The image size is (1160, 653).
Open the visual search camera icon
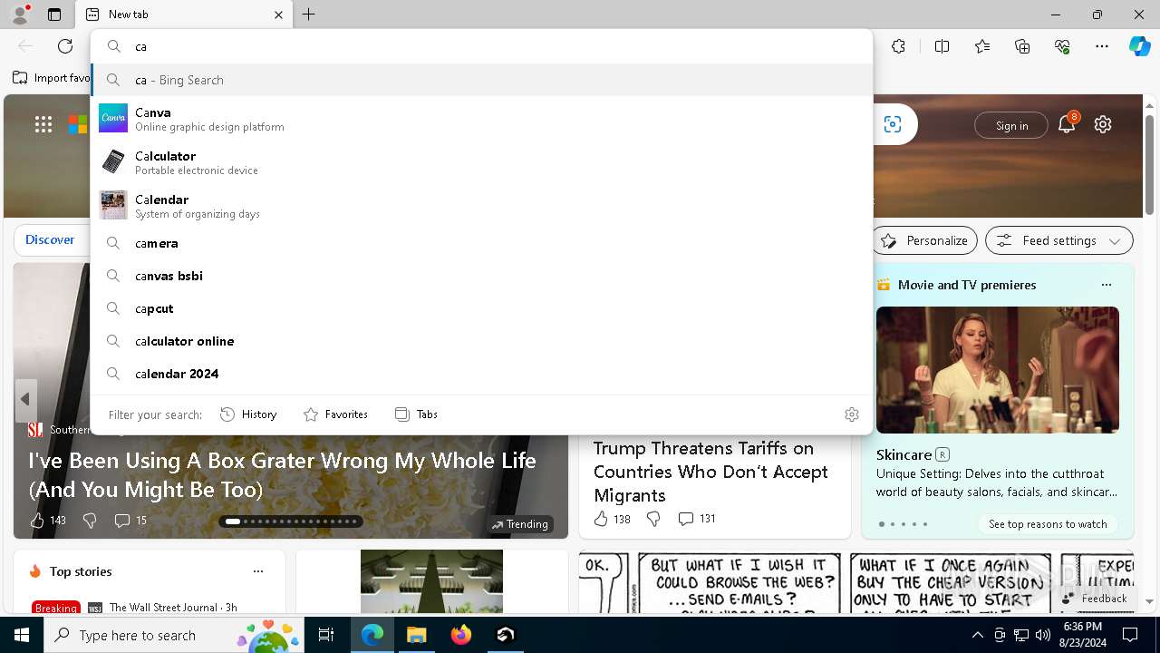point(893,124)
